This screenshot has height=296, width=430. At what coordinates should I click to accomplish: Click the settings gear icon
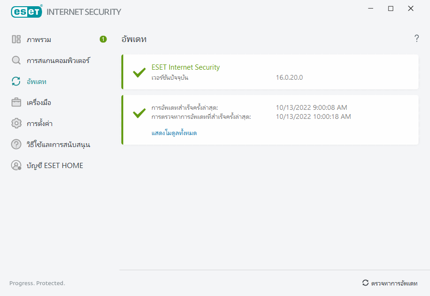coord(16,124)
